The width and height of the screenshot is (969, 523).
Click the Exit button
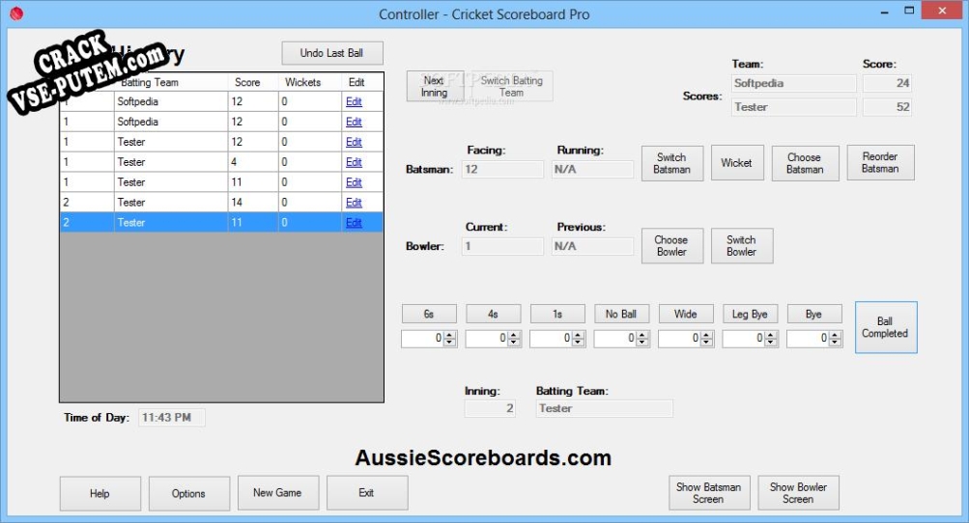pos(367,493)
